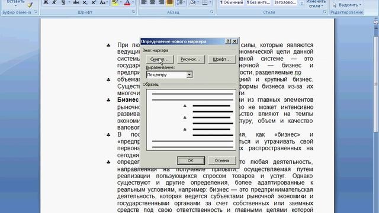Click the Шрифт... button in dialog
Viewport: 379px width, 213px height.
click(222, 59)
